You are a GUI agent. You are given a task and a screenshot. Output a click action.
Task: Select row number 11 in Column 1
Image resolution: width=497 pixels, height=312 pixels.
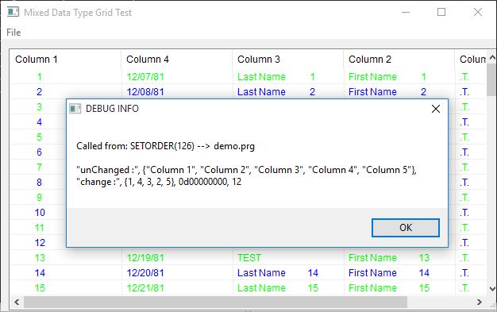coord(40,228)
